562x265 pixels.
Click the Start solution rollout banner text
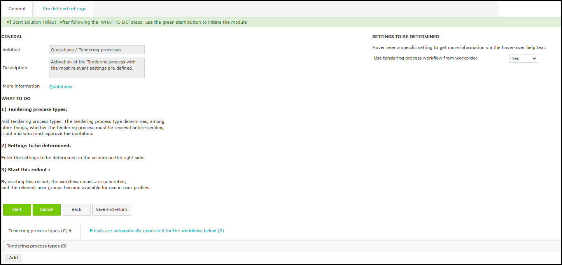130,22
